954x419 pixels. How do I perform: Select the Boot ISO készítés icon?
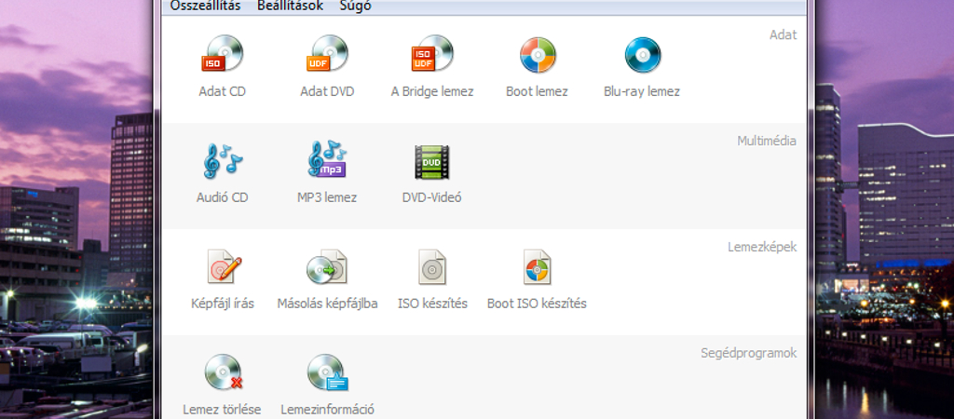pyautogui.click(x=538, y=266)
